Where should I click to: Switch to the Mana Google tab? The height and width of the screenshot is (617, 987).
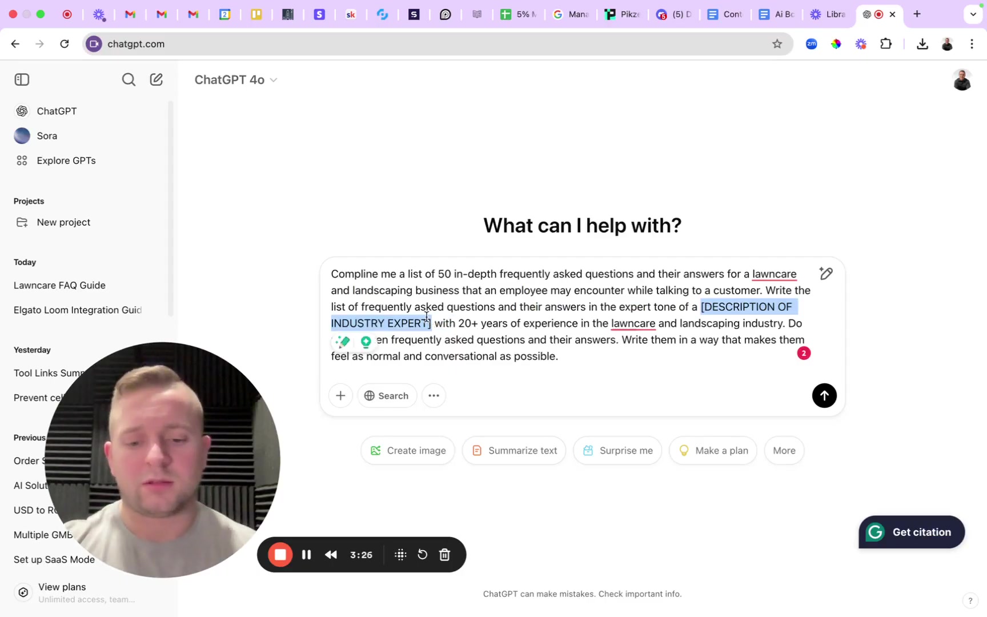(571, 14)
